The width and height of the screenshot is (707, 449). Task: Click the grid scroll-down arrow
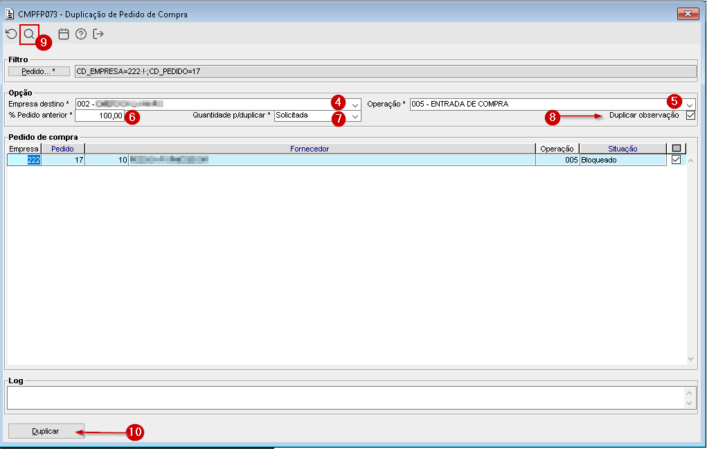click(690, 359)
